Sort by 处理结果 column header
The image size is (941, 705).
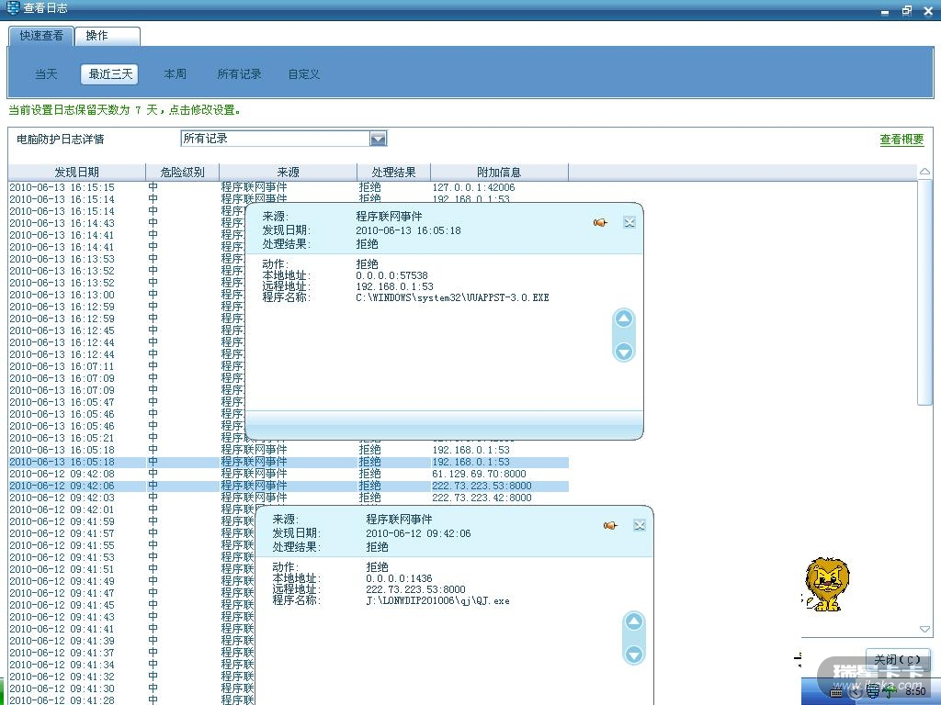[393, 172]
